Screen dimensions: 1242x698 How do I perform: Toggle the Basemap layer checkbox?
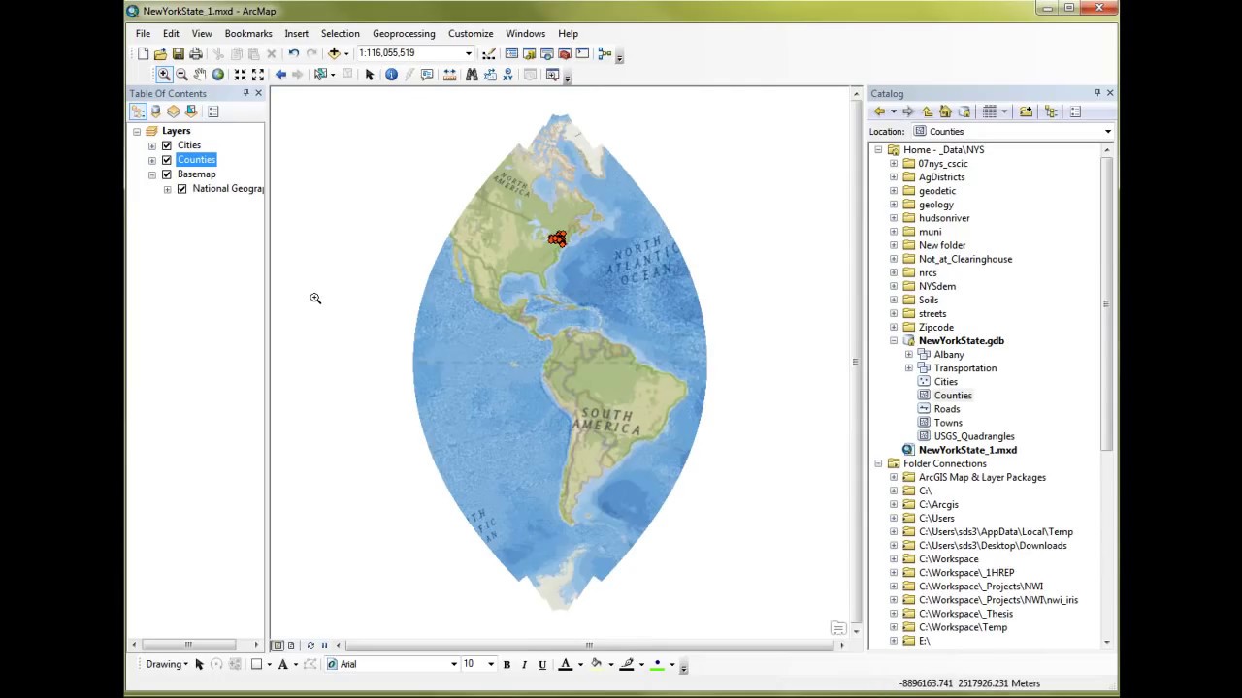click(x=167, y=174)
